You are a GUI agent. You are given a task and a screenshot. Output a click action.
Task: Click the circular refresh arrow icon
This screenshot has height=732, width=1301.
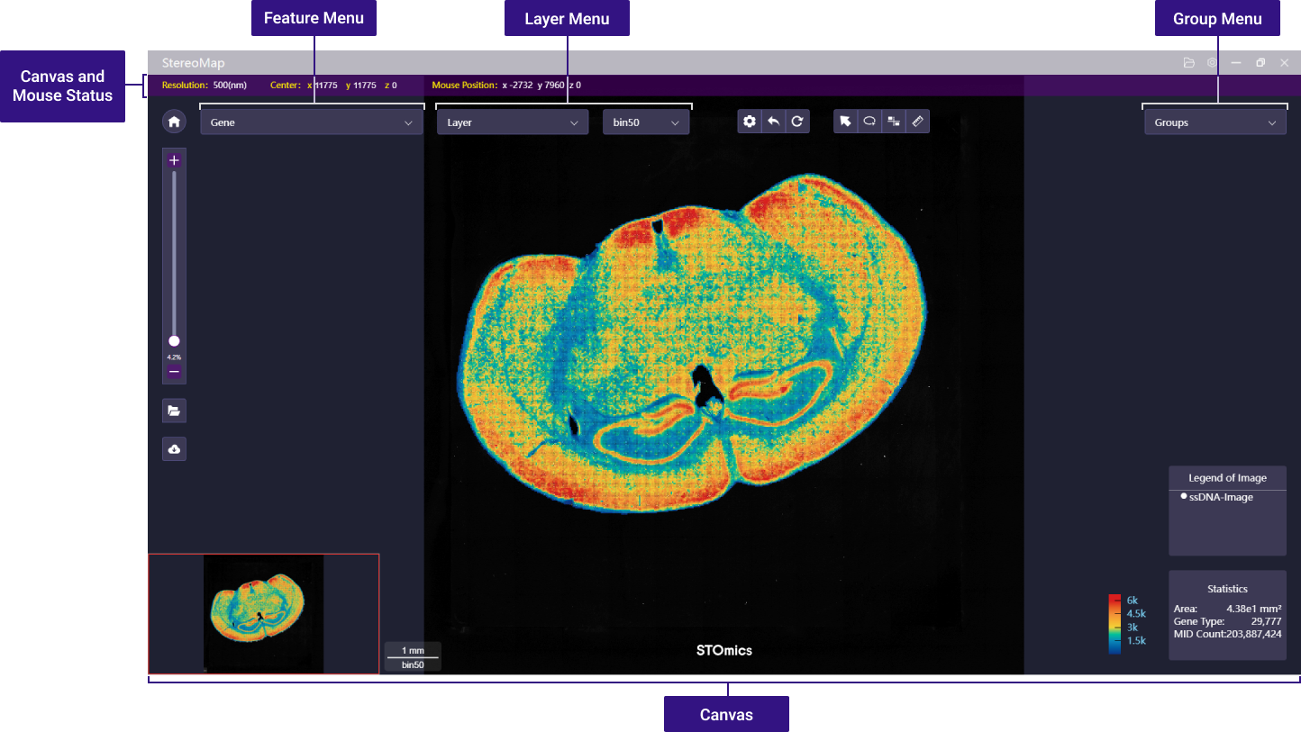click(797, 122)
